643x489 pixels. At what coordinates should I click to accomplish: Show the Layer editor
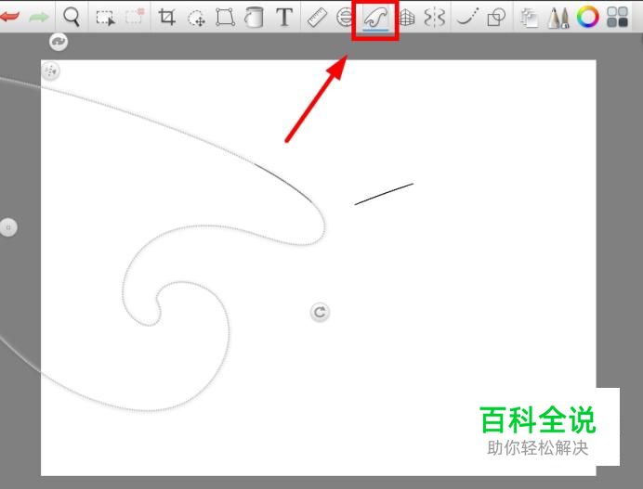[x=529, y=18]
